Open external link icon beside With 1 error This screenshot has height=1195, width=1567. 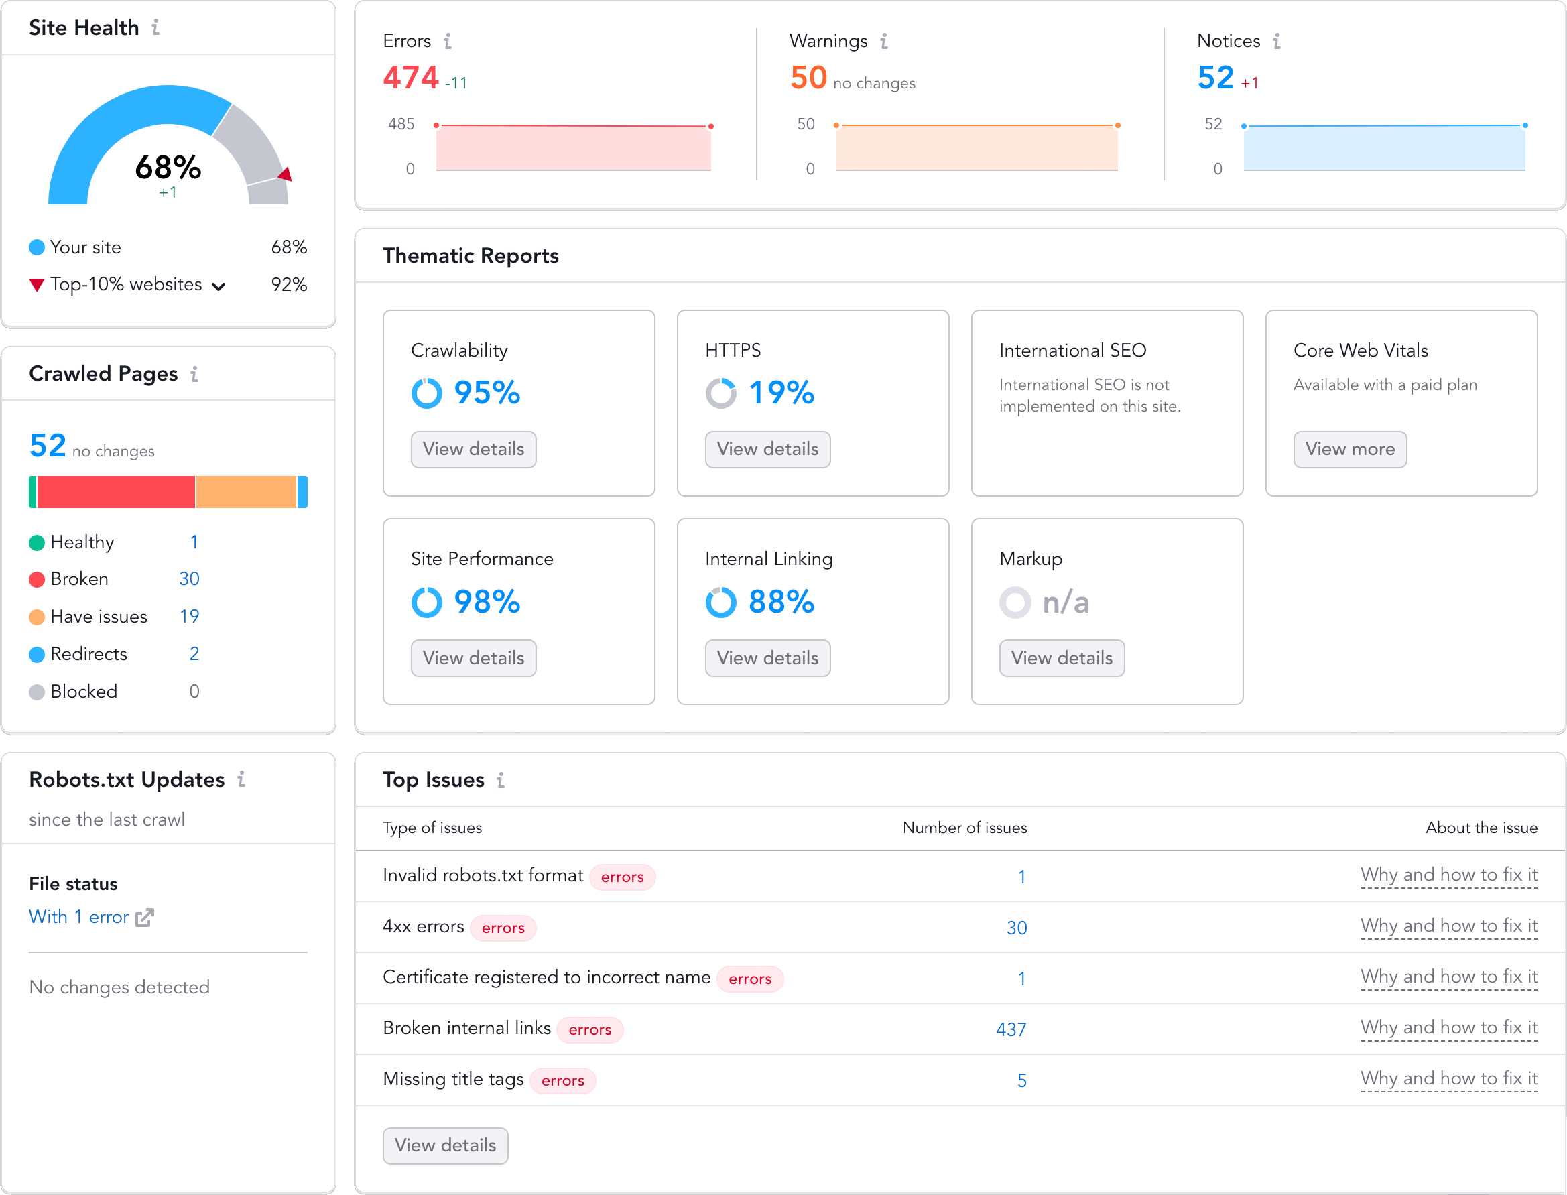tap(144, 918)
